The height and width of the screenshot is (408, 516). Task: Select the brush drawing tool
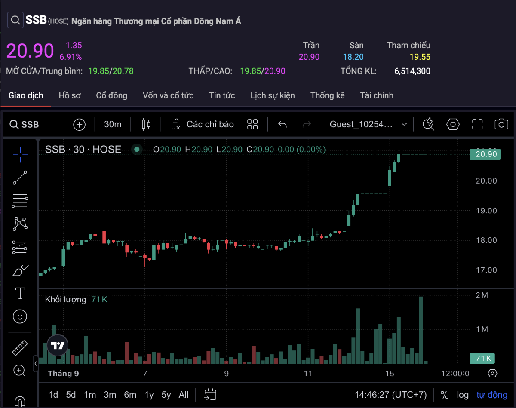[x=20, y=270]
